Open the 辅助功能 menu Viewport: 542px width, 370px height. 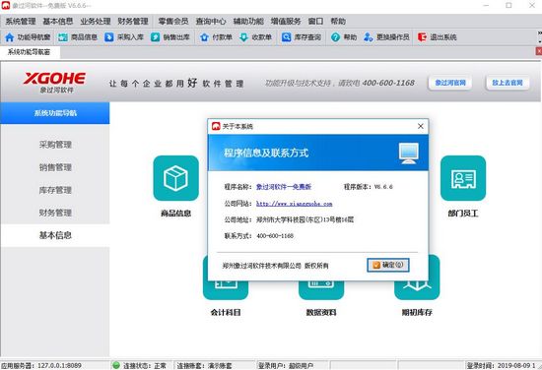coord(248,22)
